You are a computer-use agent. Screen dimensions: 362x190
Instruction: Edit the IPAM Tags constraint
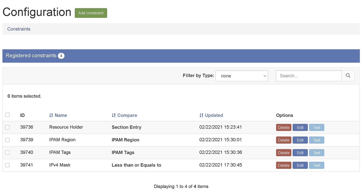(x=300, y=153)
